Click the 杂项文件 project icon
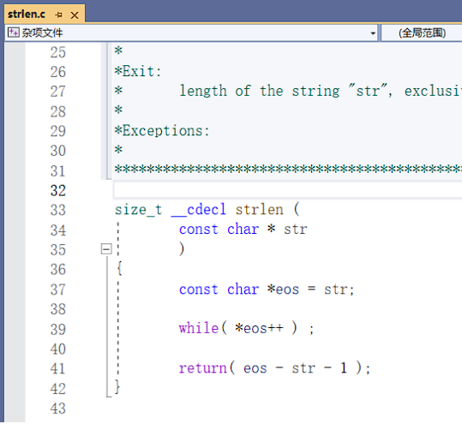Image resolution: width=462 pixels, height=424 pixels. (13, 33)
